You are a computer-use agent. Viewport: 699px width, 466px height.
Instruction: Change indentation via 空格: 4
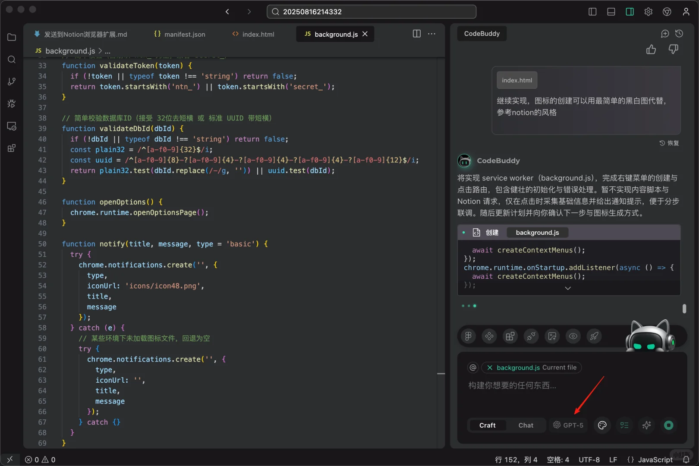(558, 460)
